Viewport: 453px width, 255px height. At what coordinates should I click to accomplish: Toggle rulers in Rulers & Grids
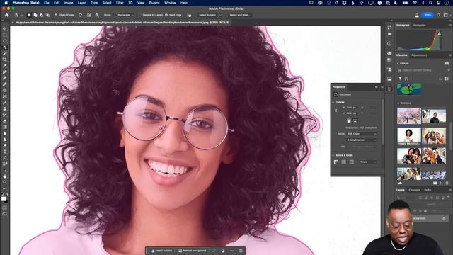[336, 162]
